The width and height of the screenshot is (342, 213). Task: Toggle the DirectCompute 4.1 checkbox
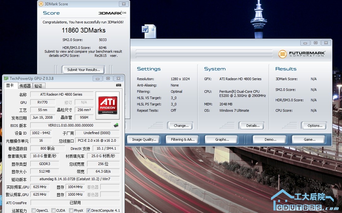tap(88, 210)
